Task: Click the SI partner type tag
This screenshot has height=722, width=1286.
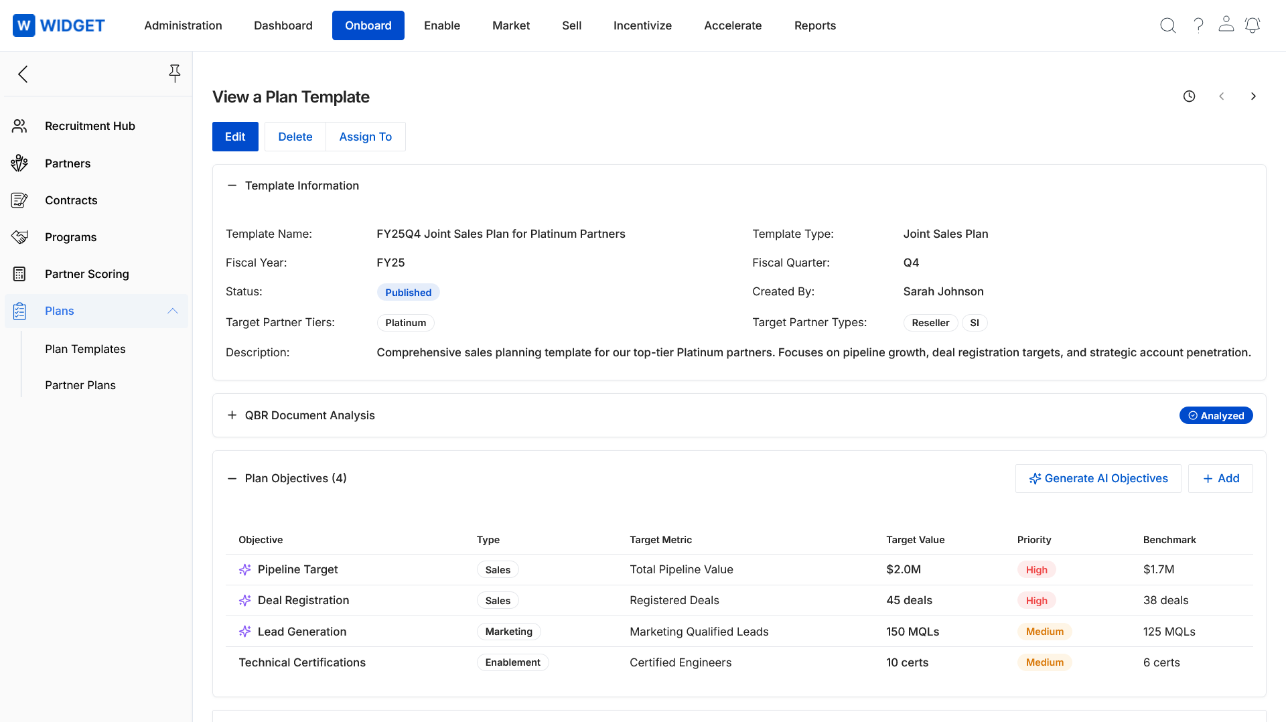Action: tap(975, 323)
